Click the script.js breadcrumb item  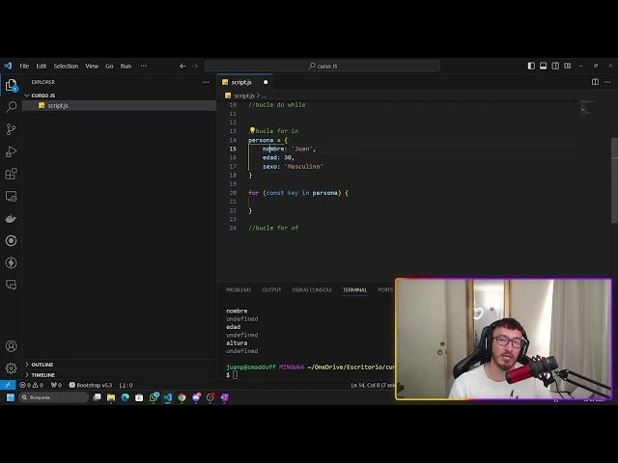(244, 95)
